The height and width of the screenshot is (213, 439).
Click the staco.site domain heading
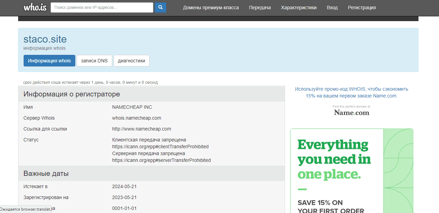click(x=45, y=39)
